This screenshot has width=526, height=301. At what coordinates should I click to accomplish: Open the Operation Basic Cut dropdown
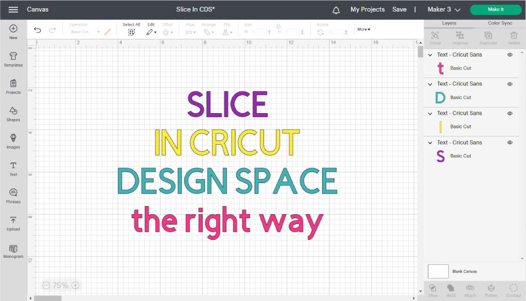click(85, 32)
